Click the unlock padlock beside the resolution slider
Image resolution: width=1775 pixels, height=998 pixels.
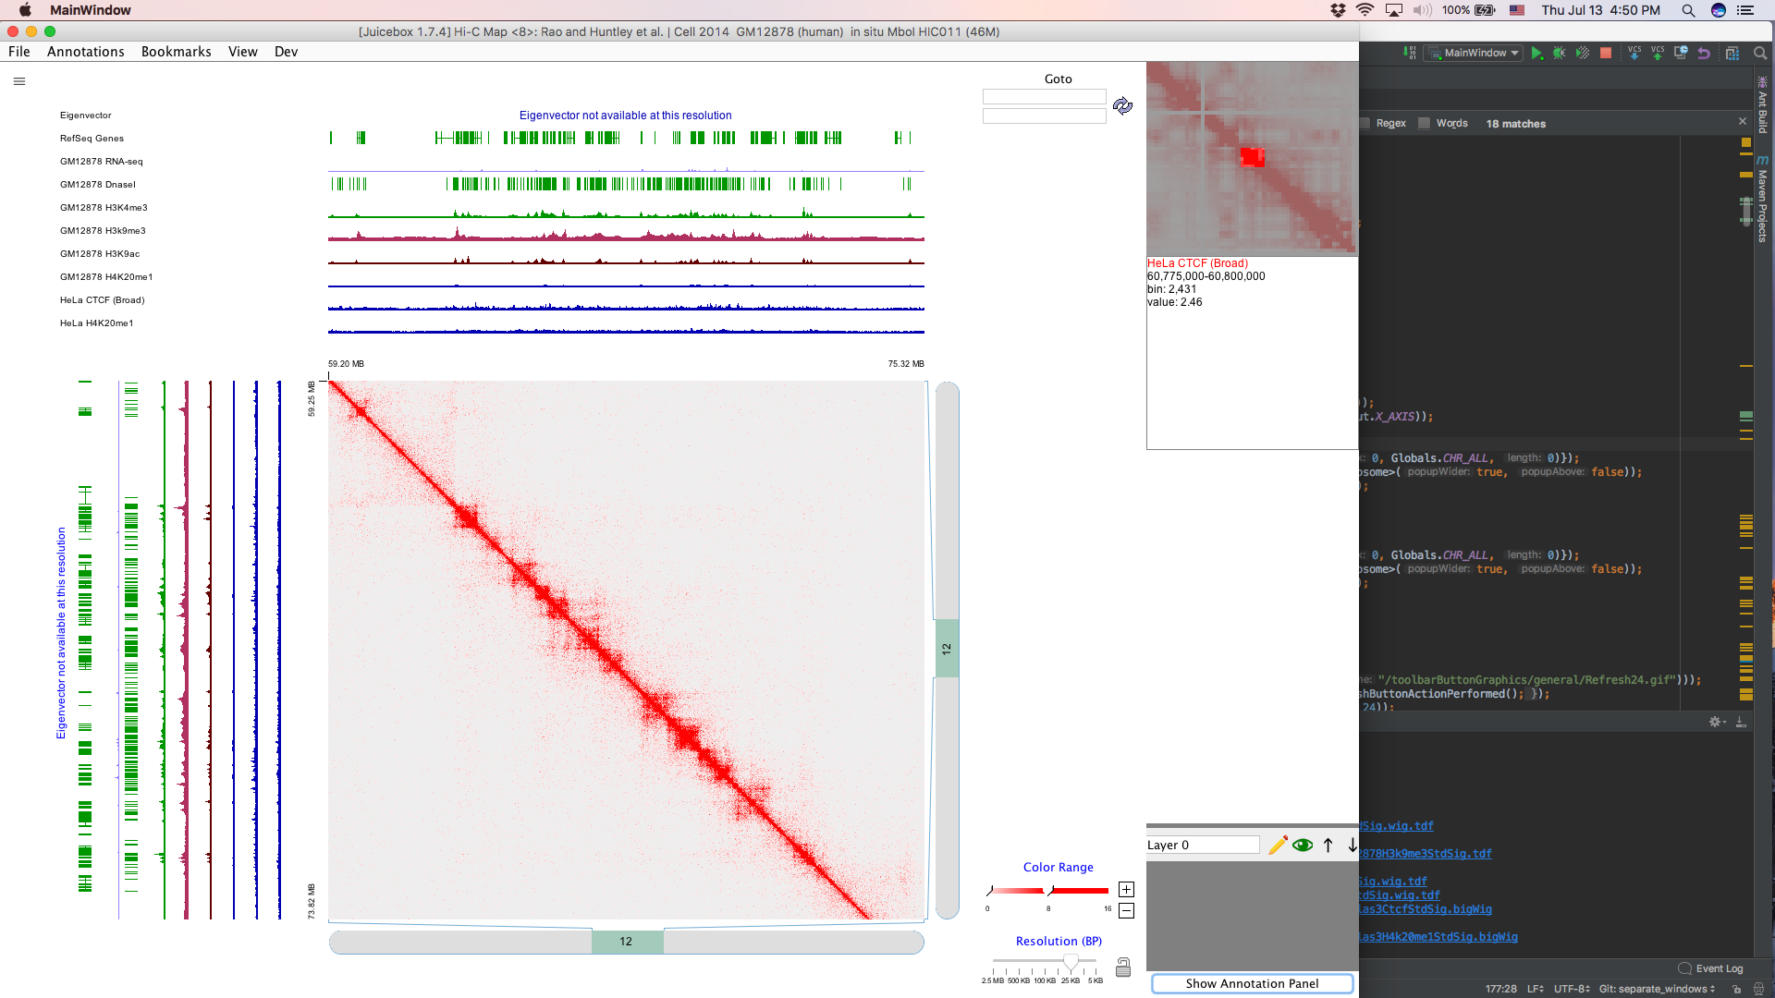[x=1123, y=968]
